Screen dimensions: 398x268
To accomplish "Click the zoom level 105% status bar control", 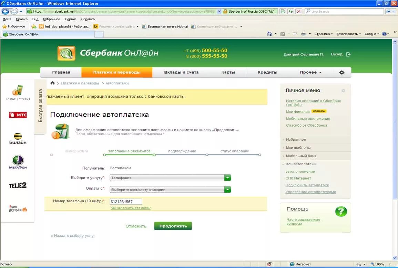I will (380, 264).
